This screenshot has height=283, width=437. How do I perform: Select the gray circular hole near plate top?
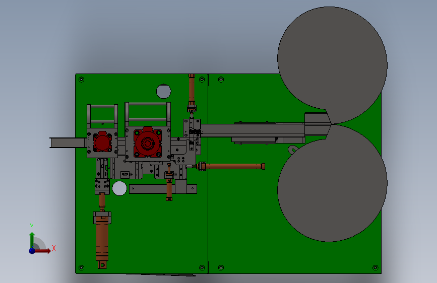pyautogui.click(x=164, y=91)
